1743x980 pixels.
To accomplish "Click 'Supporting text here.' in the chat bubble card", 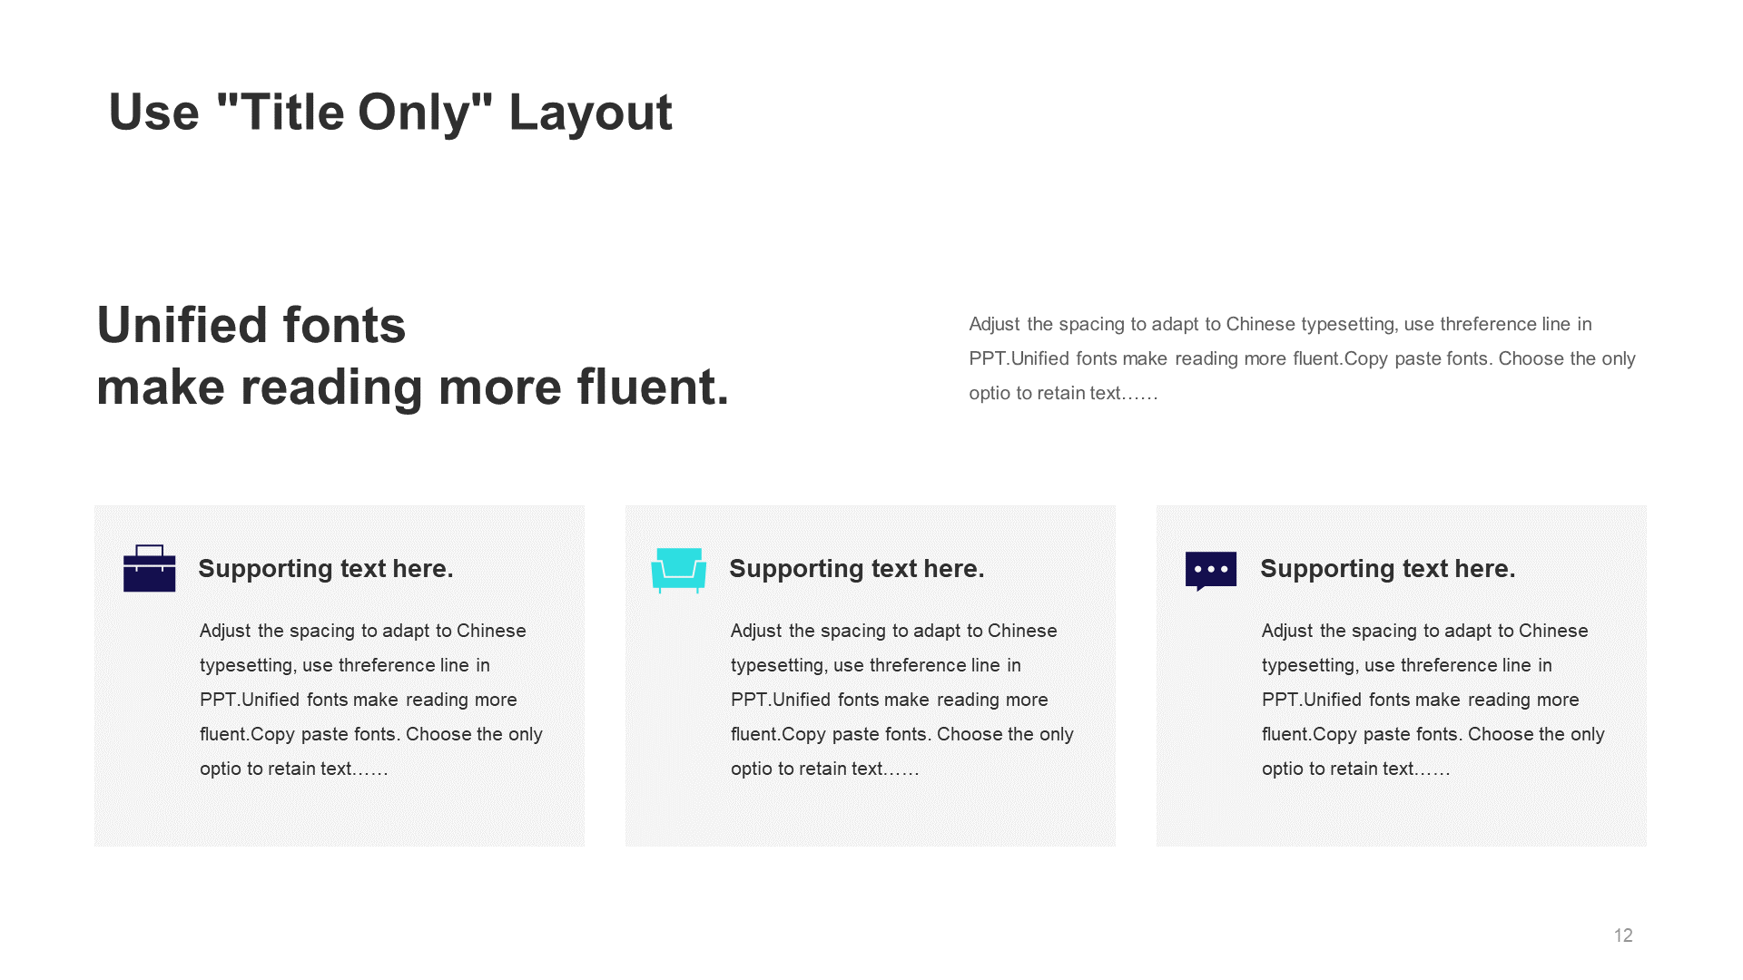I will [1388, 569].
